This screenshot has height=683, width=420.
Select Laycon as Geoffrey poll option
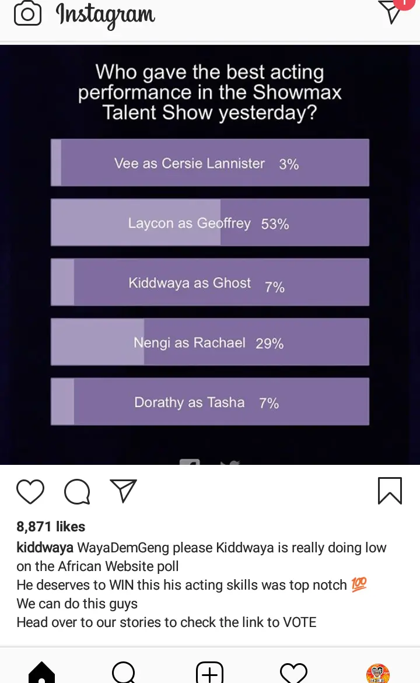[210, 222]
